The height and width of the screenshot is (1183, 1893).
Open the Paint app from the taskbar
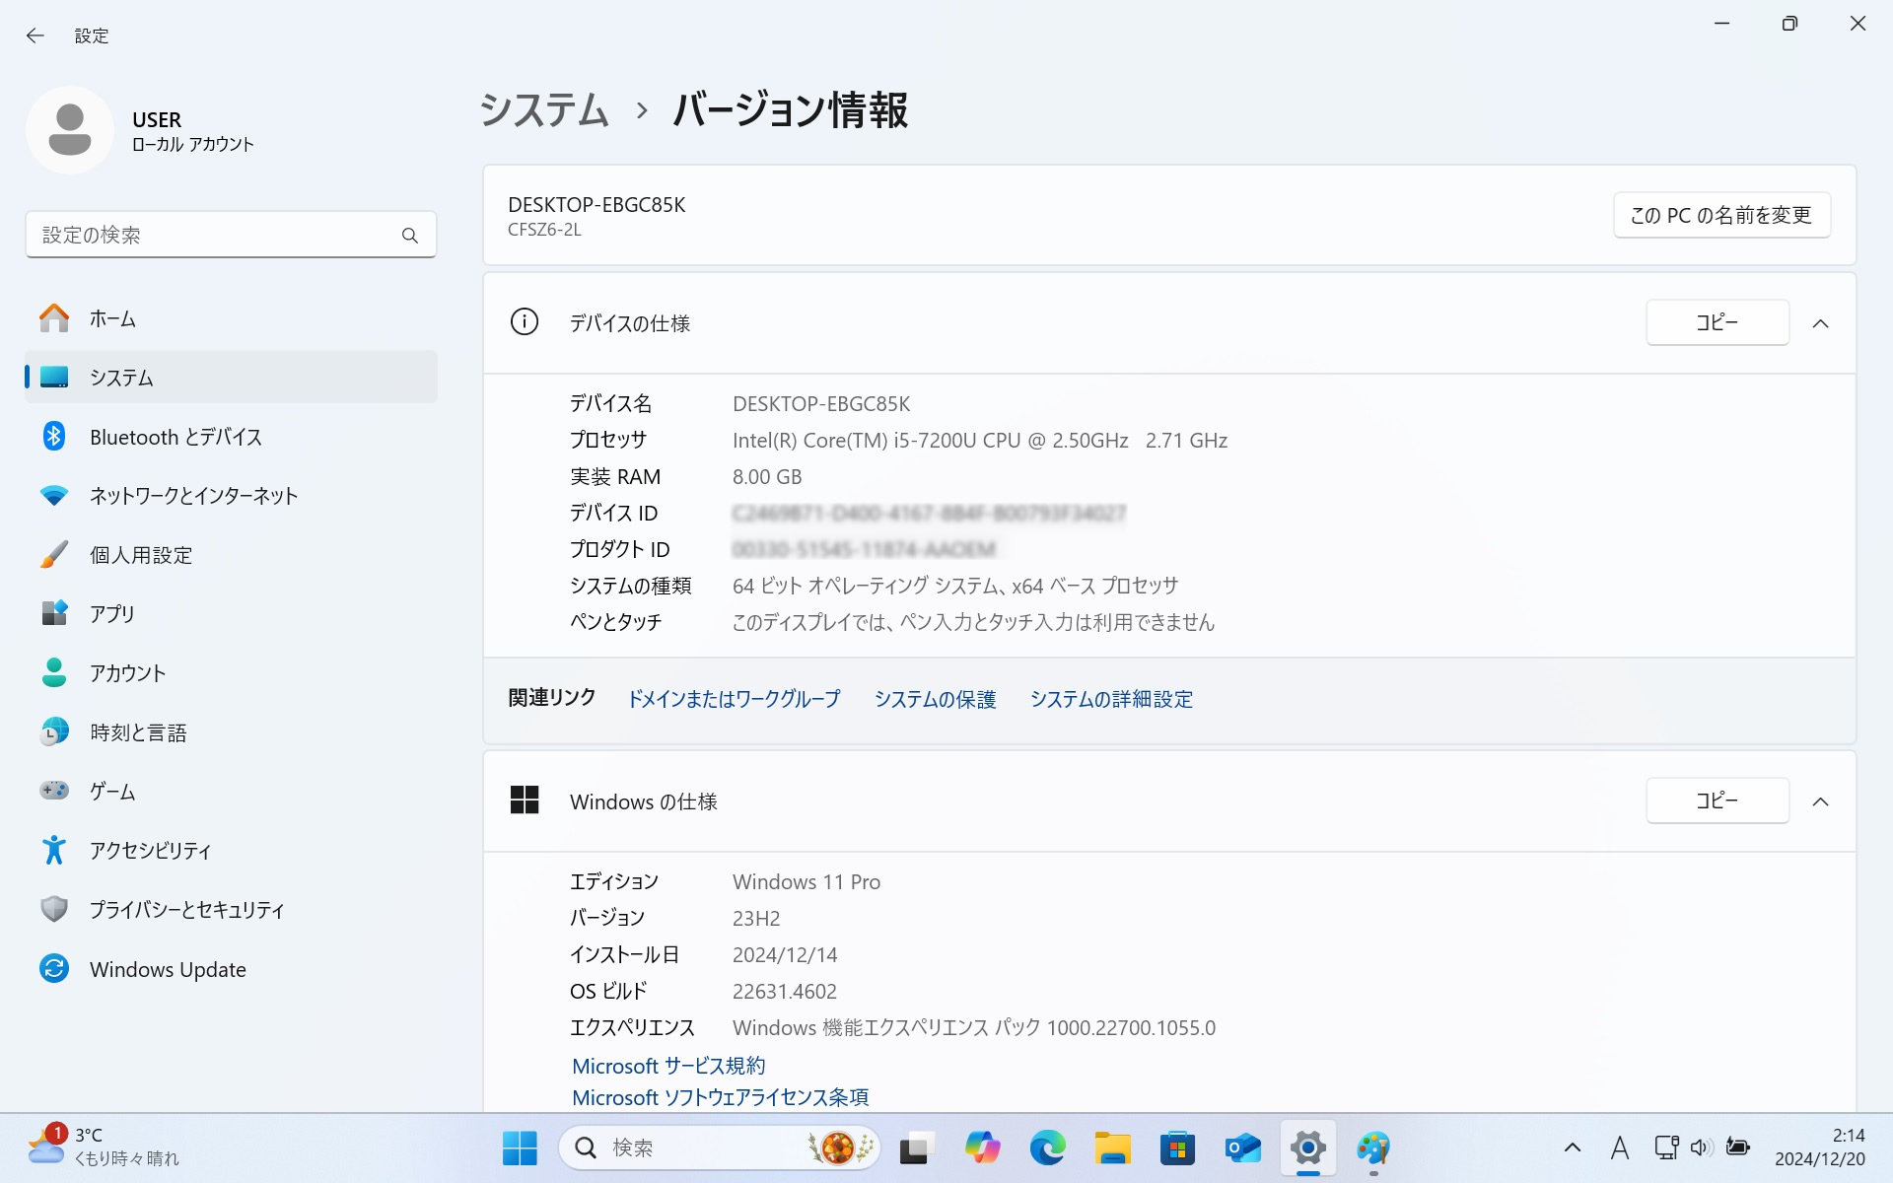tap(1373, 1148)
